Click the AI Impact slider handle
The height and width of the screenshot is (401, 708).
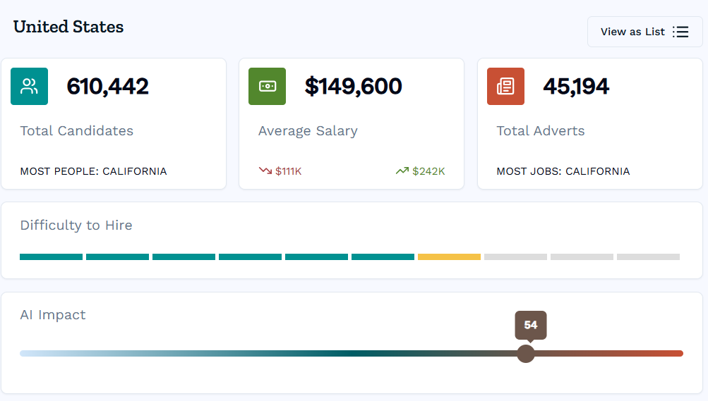526,353
